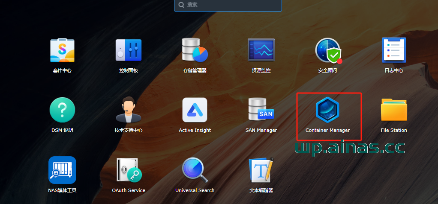Open the DSM 说明 help icon
The image size is (438, 204).
62,110
